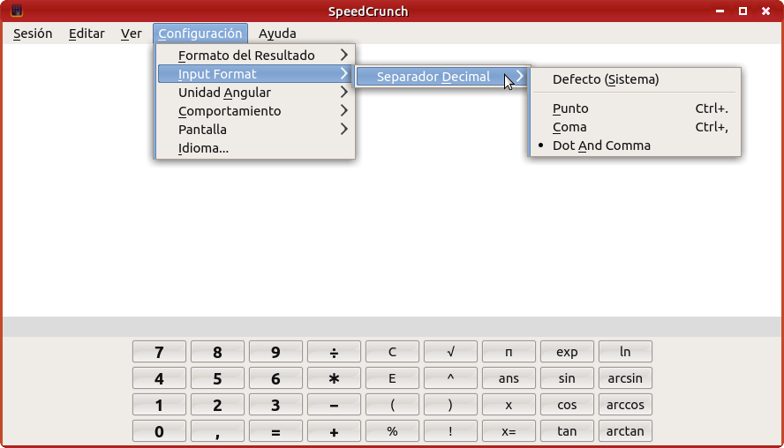This screenshot has height=448, width=784.
Task: Select Defecto (Sistema) decimal separator
Action: click(x=635, y=79)
